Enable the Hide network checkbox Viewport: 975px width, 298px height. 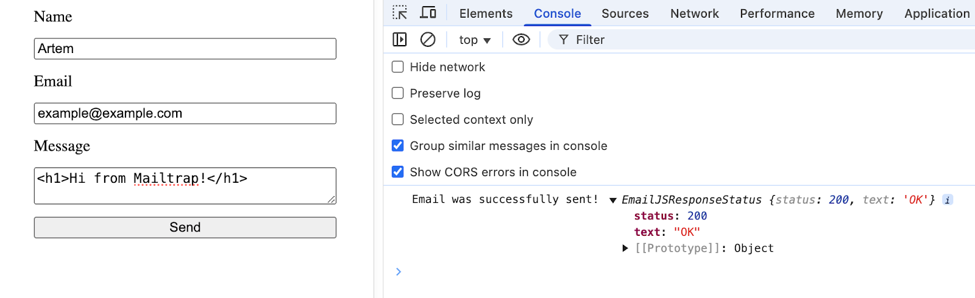coord(398,67)
